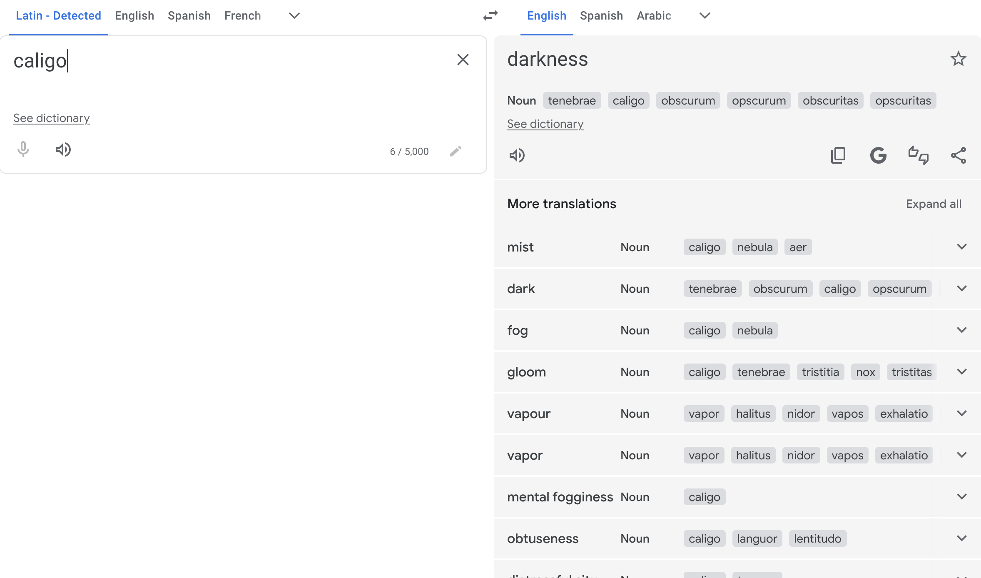Listen to the translation audio

point(517,155)
